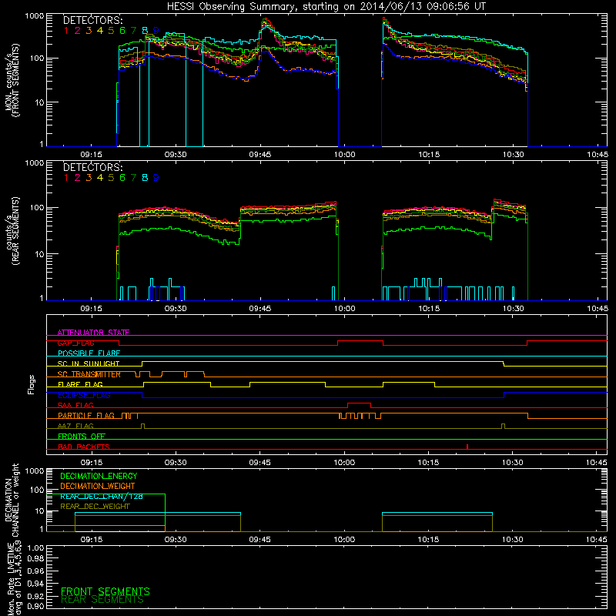The image size is (616, 616).
Task: Select detector 1 in front segments legend
Action: 66,31
